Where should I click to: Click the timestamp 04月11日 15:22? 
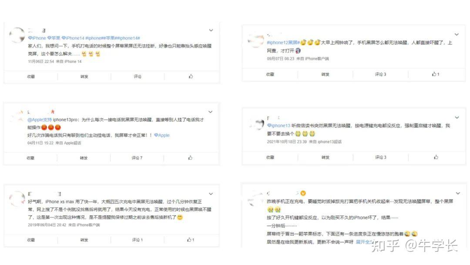[40, 143]
